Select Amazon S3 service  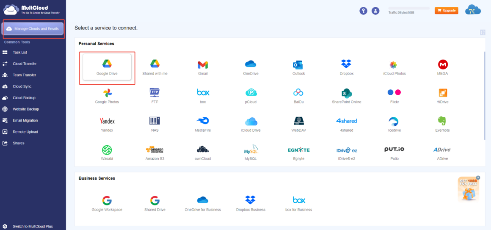(x=154, y=153)
